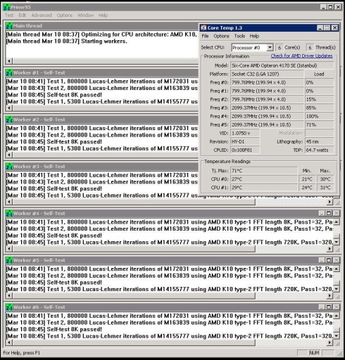
Task: Open the Help menu in Prime95
Action: point(103,15)
